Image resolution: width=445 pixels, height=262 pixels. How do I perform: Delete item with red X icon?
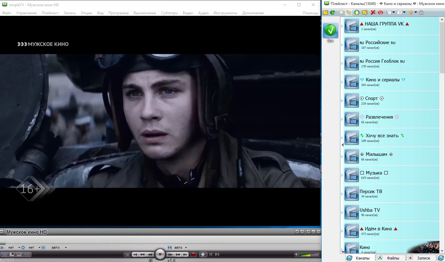(373, 12)
